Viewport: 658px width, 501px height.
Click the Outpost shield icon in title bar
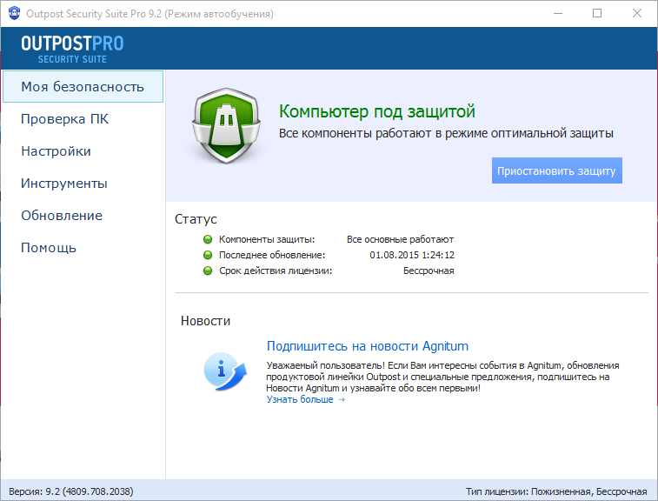click(x=14, y=13)
